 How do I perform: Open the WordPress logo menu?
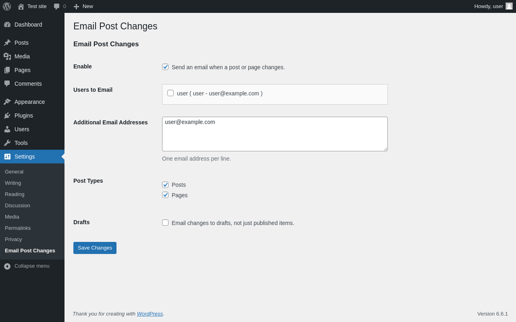point(7,6)
